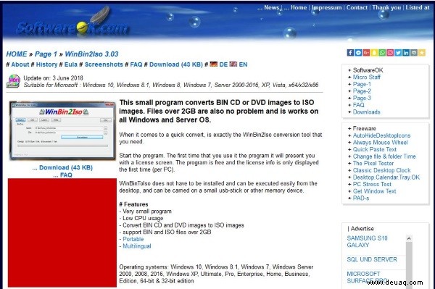Viewport: 435px width, 289px height.
Task: Open Page-2 in sidebar
Action: pos(362,91)
